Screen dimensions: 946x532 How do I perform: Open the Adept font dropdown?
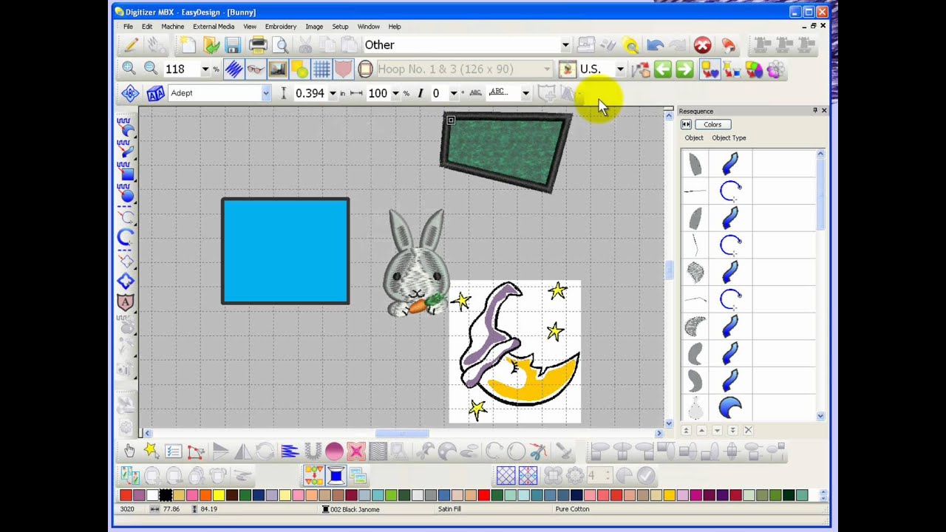[x=266, y=93]
